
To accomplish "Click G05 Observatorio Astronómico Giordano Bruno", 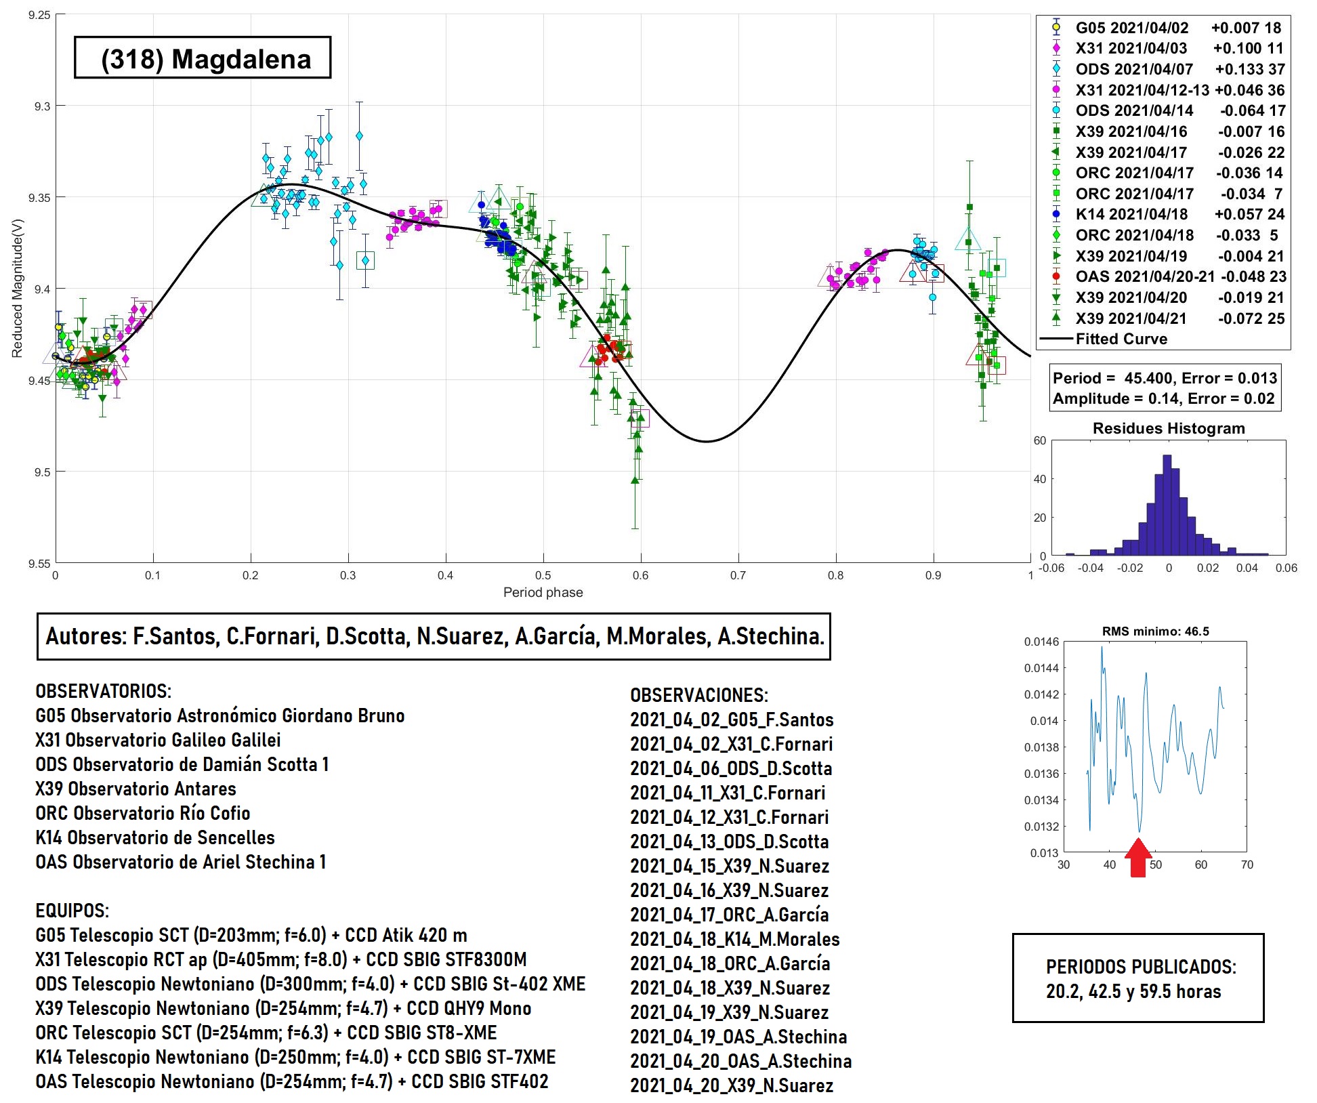I will click(219, 715).
